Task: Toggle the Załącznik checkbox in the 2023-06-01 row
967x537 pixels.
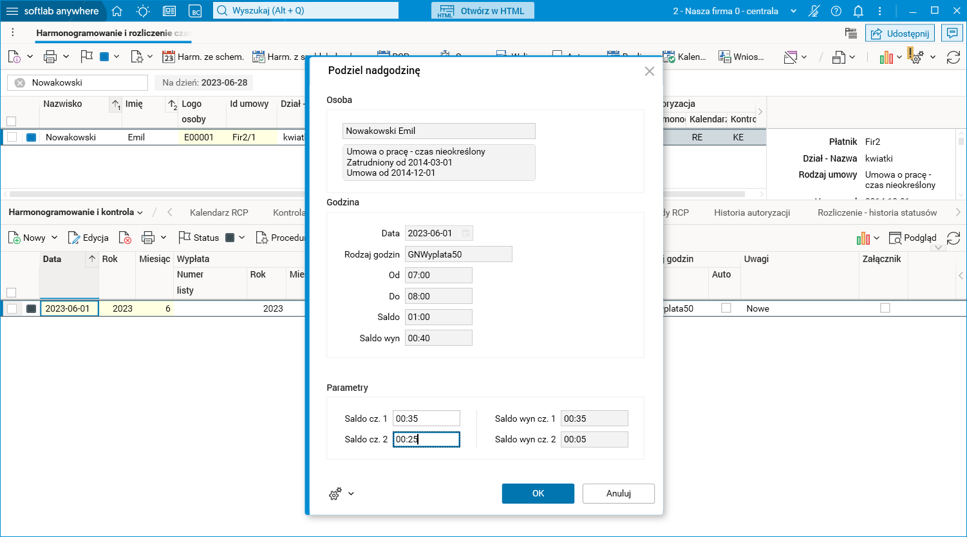Action: [x=885, y=308]
